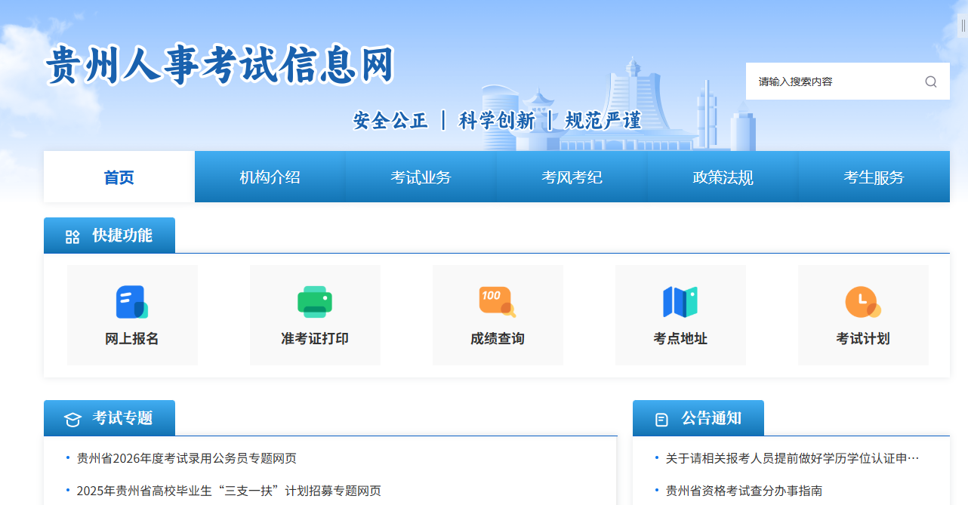Open the 考试业务 navigation tab

(421, 176)
